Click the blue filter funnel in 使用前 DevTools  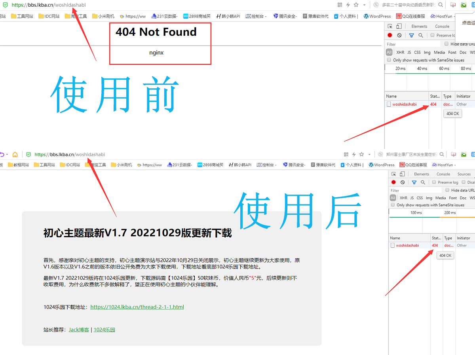point(411,35)
